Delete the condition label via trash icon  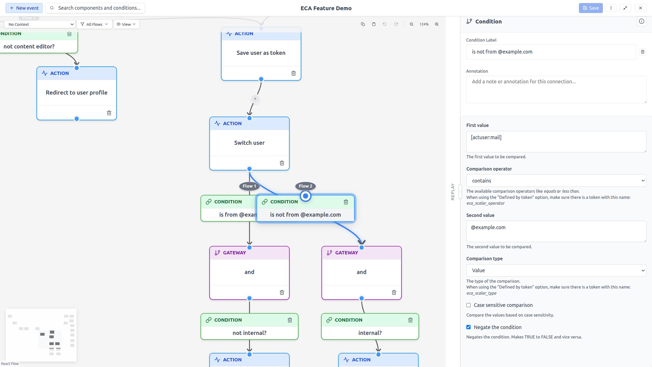642,52
